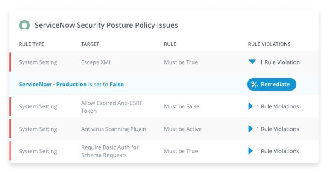Expand Antivirus Scanning Plugin violations arrow
Screen dimensions: 328x173
250,129
